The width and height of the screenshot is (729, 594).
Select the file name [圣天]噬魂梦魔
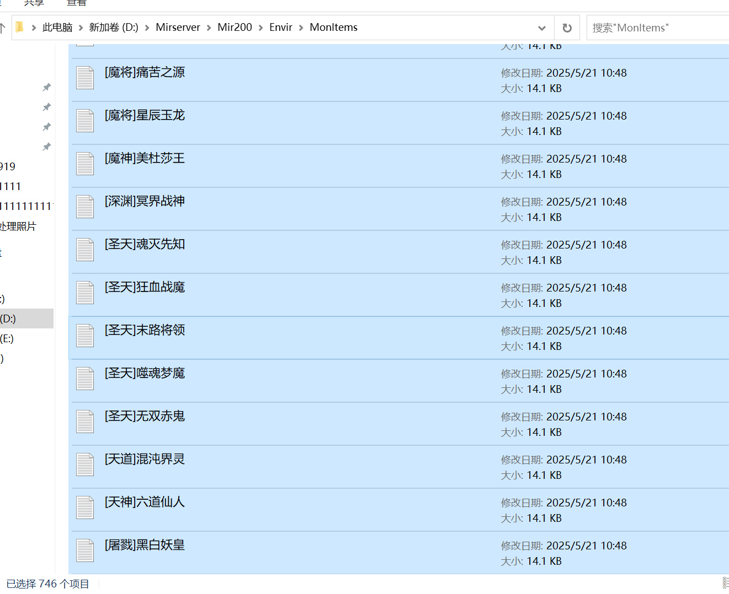tap(145, 373)
